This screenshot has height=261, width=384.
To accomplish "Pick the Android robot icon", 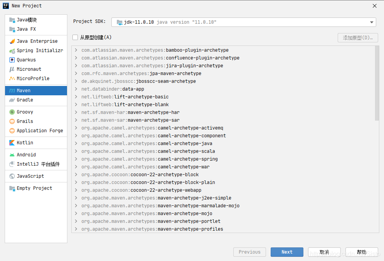I will pyautogui.click(x=12, y=155).
